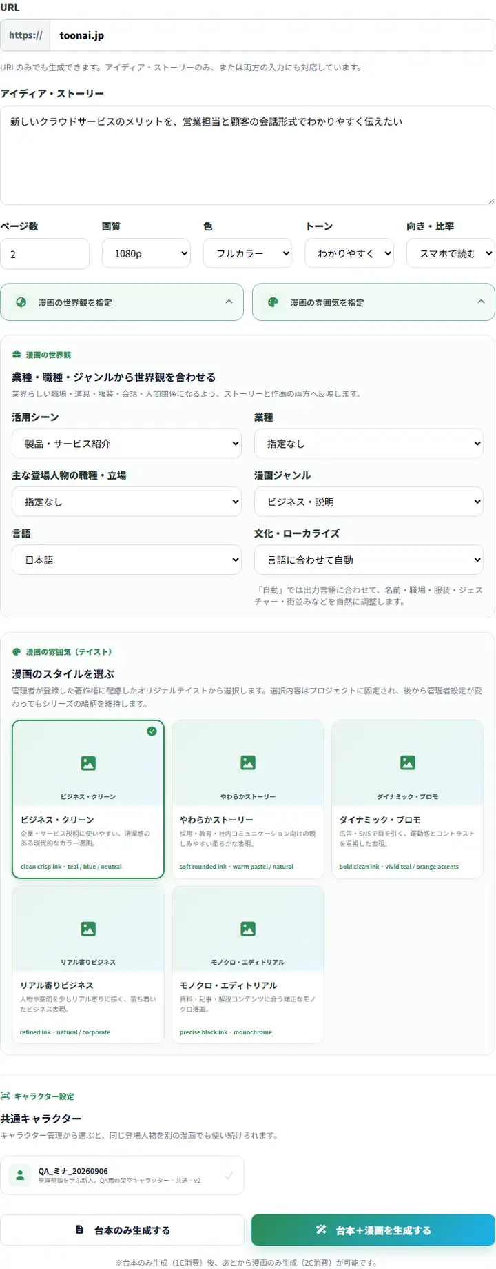Toggle the checkmark on QA_ミナ_20260906 character
The width and height of the screenshot is (496, 1269).
pos(229,1175)
